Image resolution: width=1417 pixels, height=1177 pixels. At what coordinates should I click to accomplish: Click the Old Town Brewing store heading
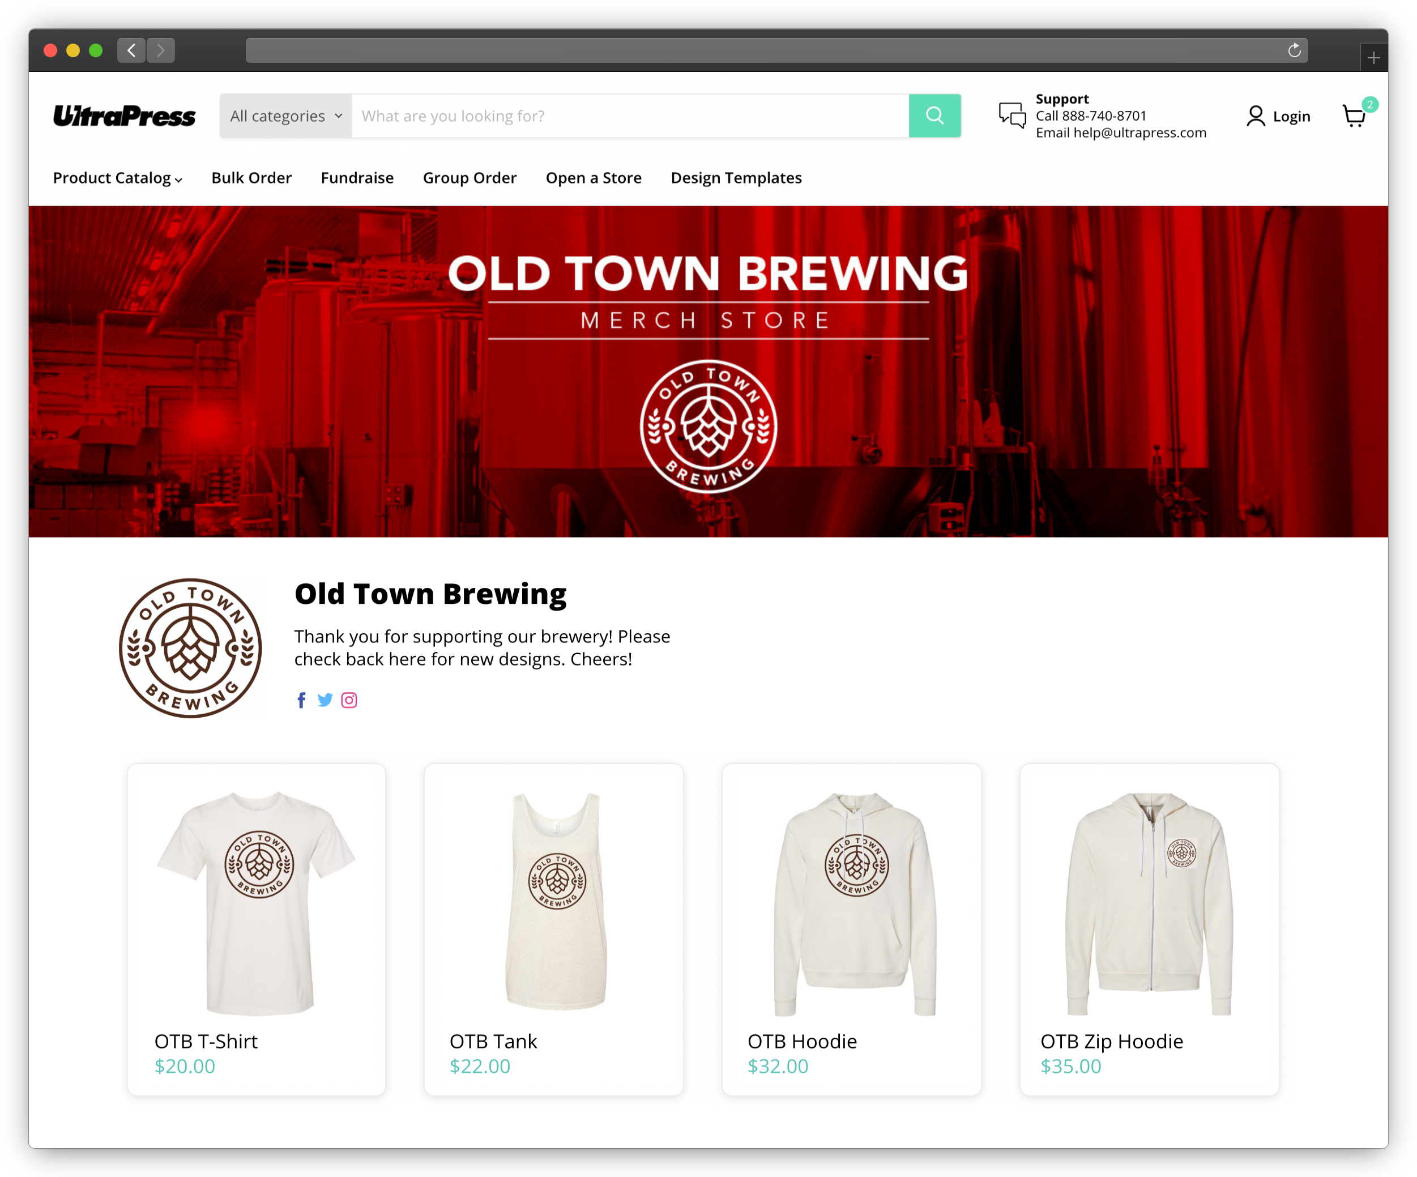pos(430,594)
